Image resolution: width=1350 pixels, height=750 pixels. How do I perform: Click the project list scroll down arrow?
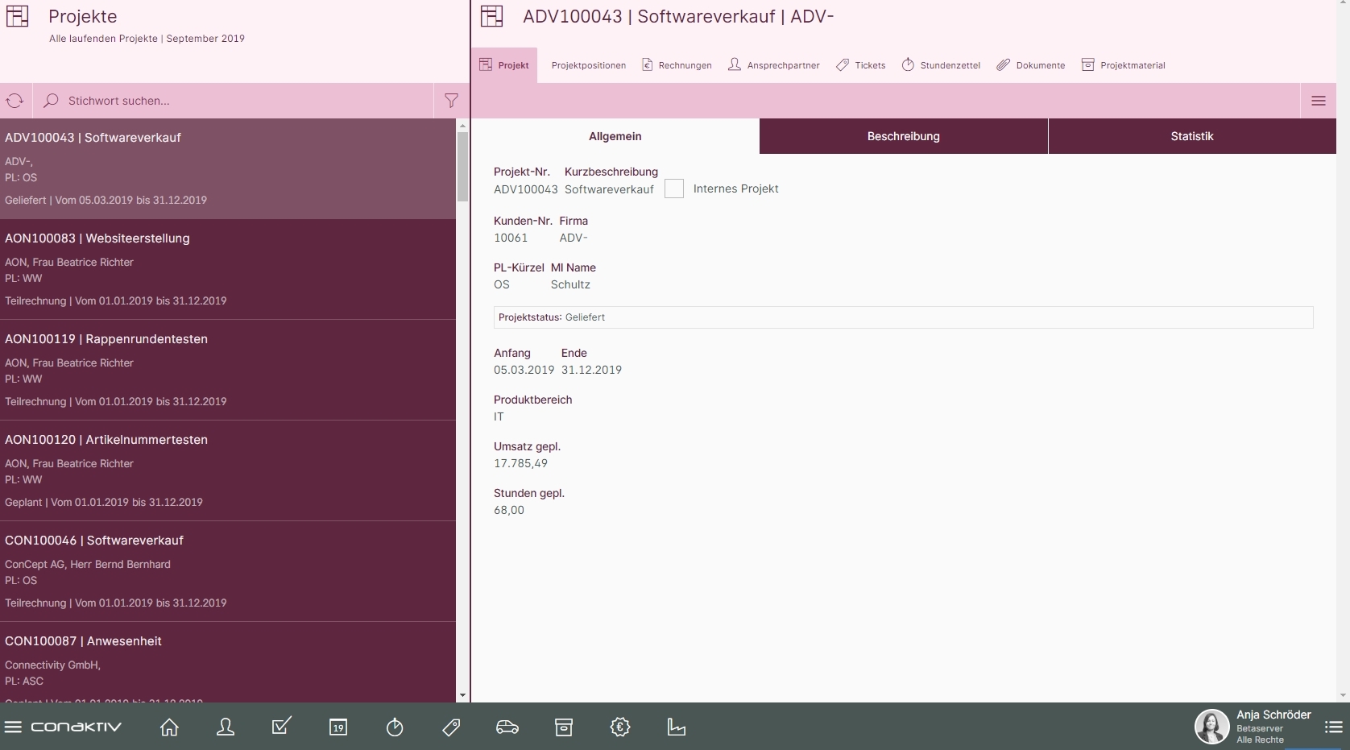tap(462, 694)
